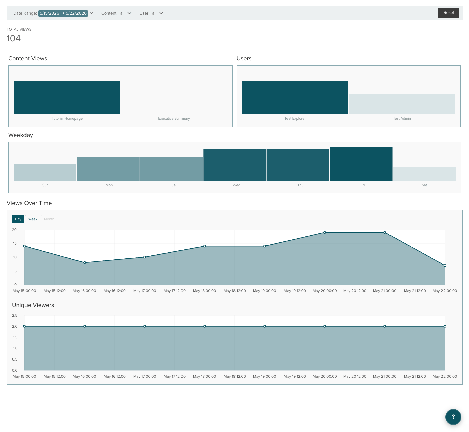This screenshot has width=469, height=432.
Task: Click May 15 point in Unique Viewers chart
Action: click(x=24, y=326)
